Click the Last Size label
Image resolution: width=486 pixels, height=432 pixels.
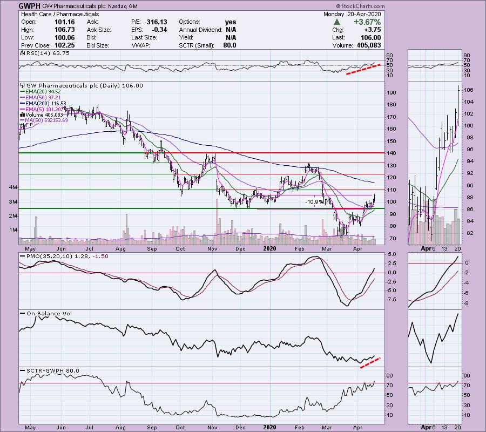144,37
